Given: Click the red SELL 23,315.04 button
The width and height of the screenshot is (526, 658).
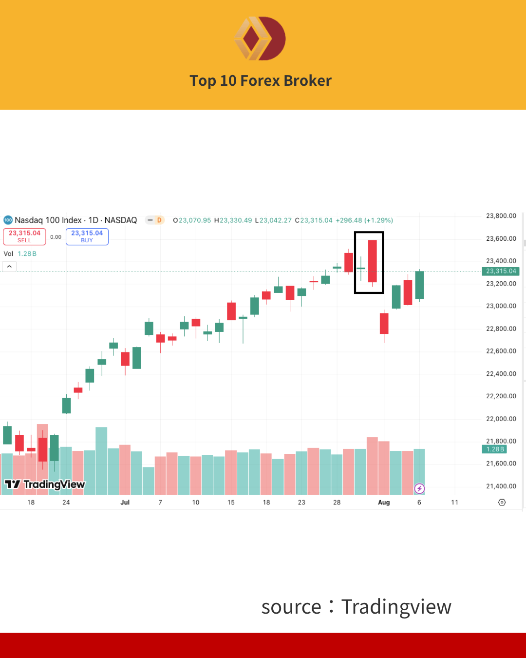Looking at the screenshot, I should 24,236.
